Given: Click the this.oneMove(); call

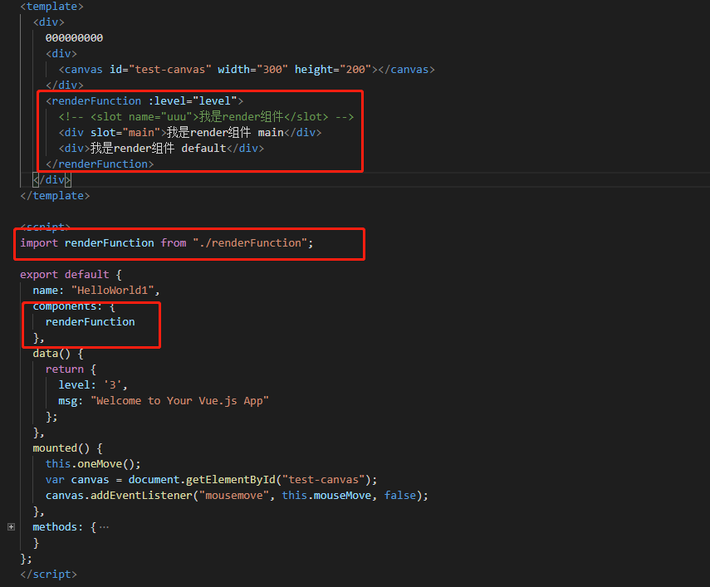Looking at the screenshot, I should (x=93, y=464).
